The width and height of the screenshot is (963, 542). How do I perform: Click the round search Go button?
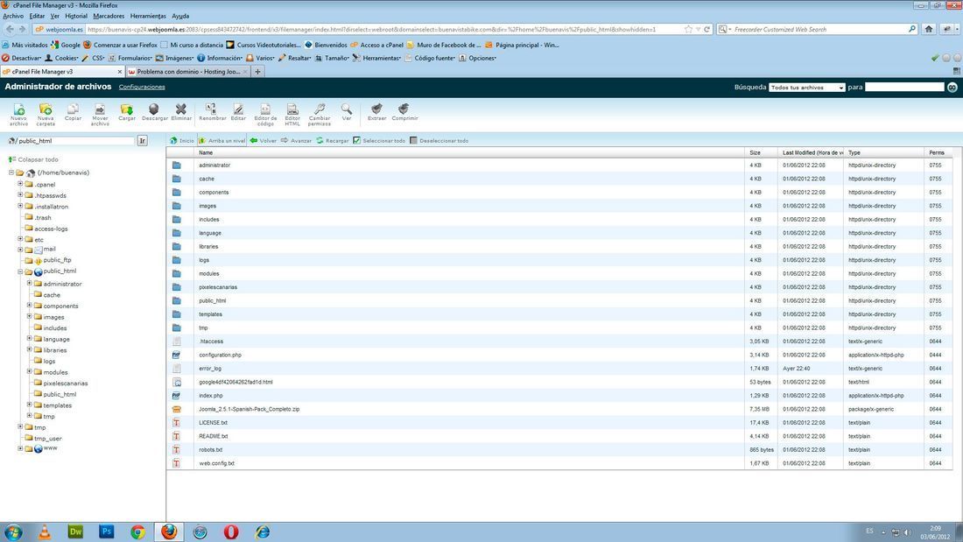coord(952,88)
